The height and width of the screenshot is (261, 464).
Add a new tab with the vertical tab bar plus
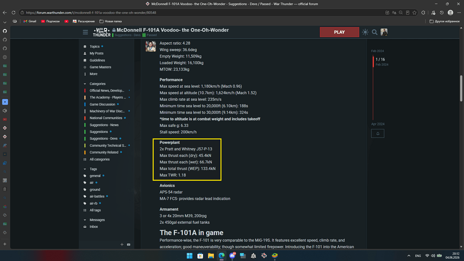point(5,244)
